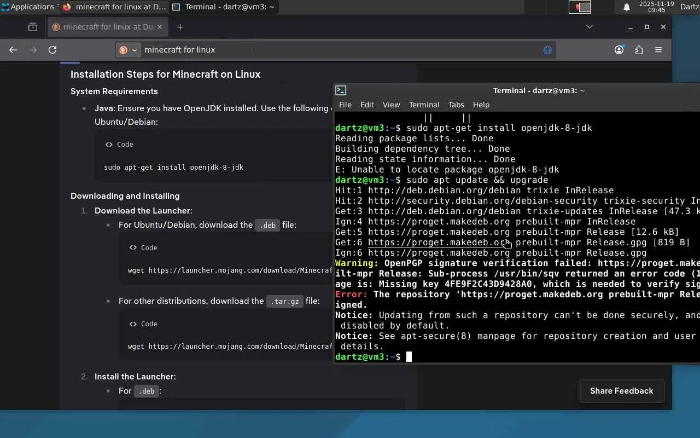Click the 'Unable to locate package' error line

[447, 170]
